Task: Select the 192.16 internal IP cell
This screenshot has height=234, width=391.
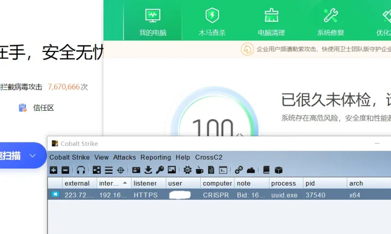Action: (x=113, y=195)
